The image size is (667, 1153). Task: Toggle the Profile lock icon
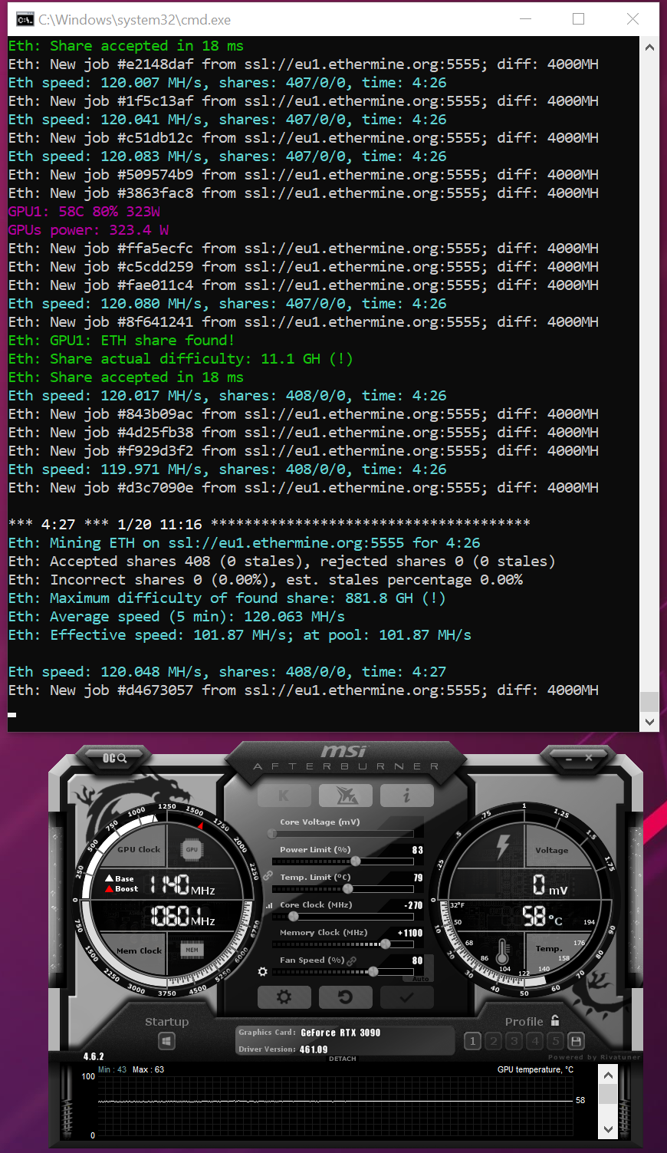pyautogui.click(x=555, y=1020)
